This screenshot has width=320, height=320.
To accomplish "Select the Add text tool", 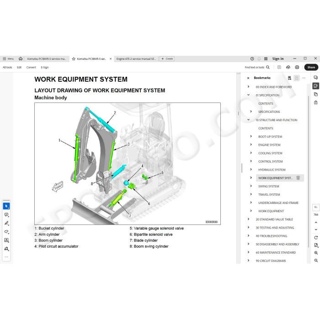I will [x=6, y=240].
